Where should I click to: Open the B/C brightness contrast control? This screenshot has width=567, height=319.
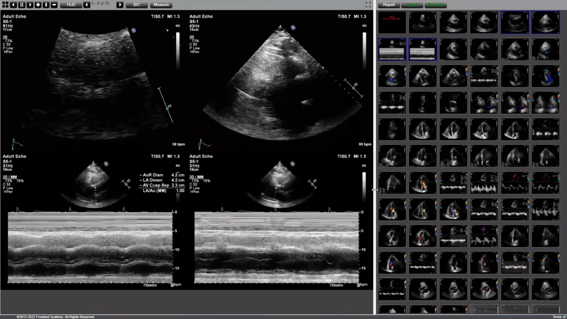click(x=137, y=5)
